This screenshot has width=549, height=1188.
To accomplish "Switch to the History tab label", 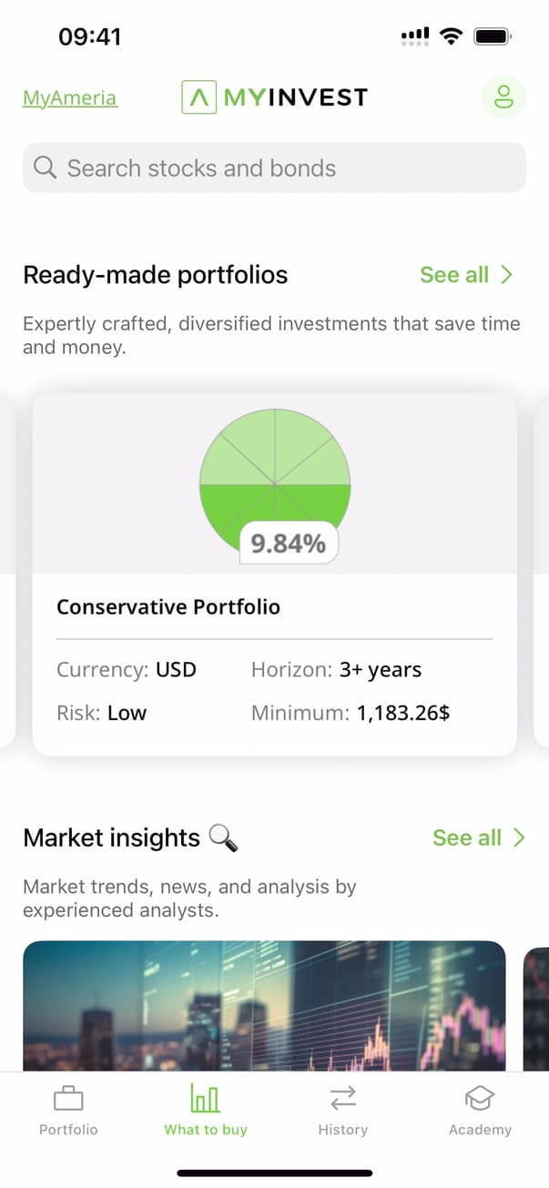I will (342, 1130).
